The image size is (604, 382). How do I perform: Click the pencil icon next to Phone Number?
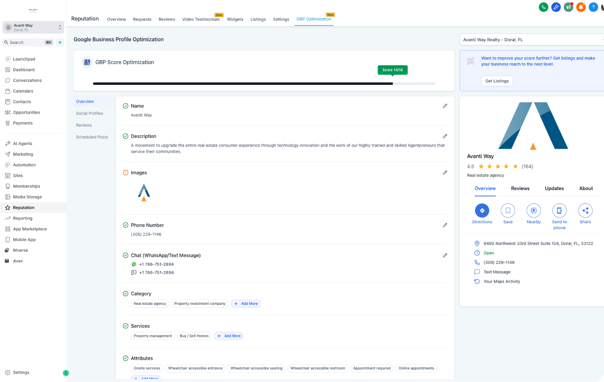tap(445, 225)
